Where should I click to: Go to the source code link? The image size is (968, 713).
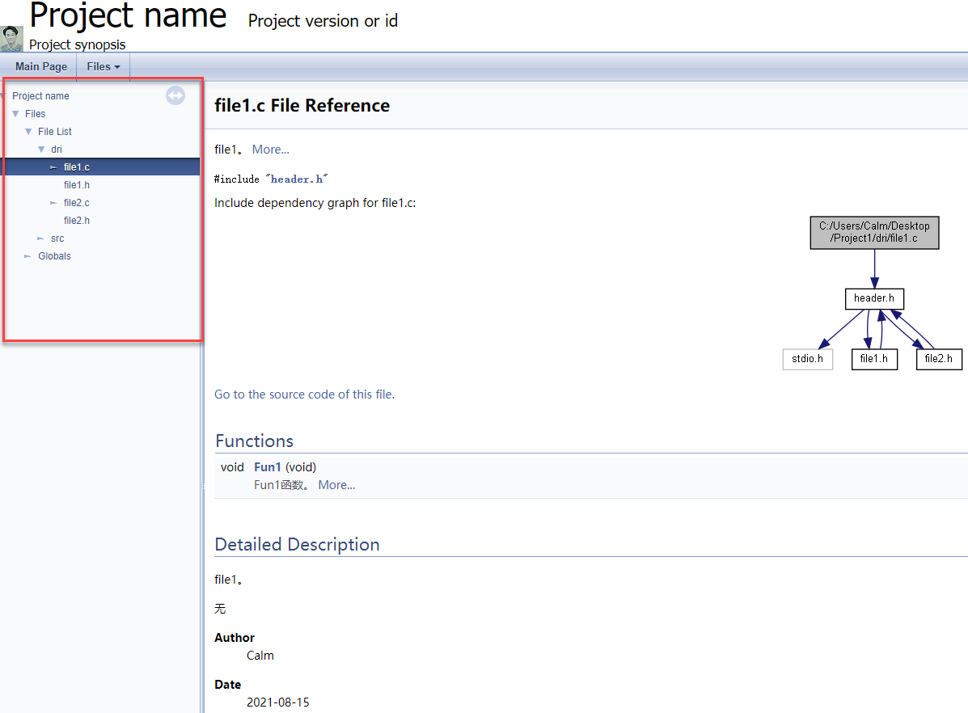point(304,394)
